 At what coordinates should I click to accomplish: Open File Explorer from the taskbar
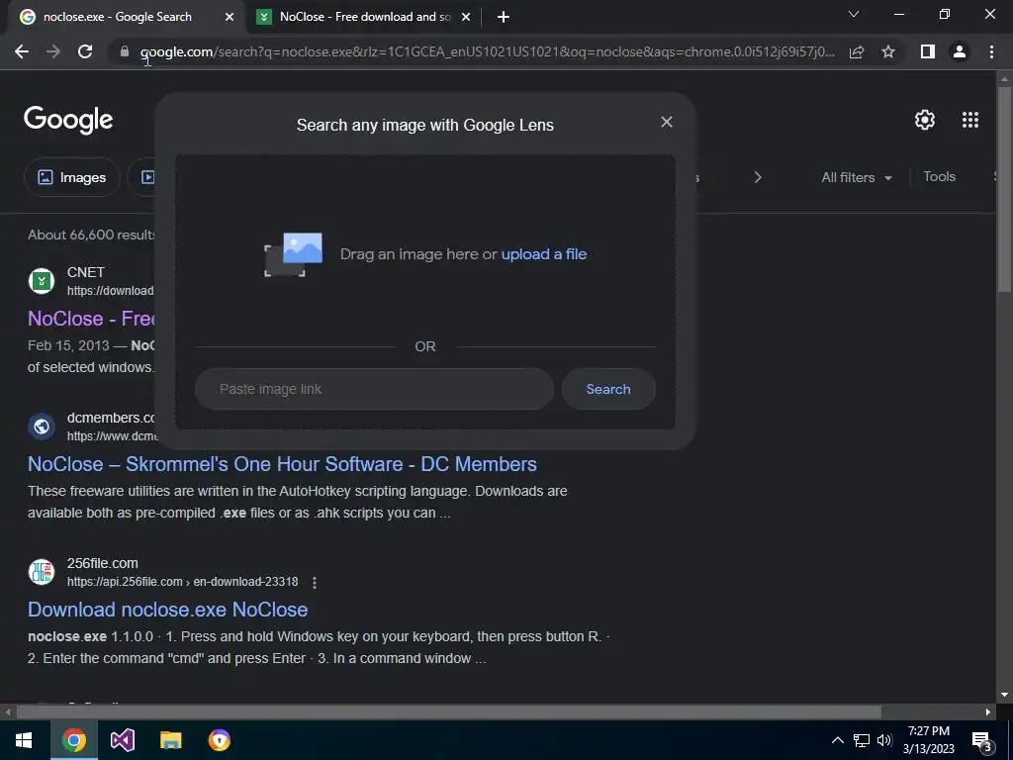170,740
